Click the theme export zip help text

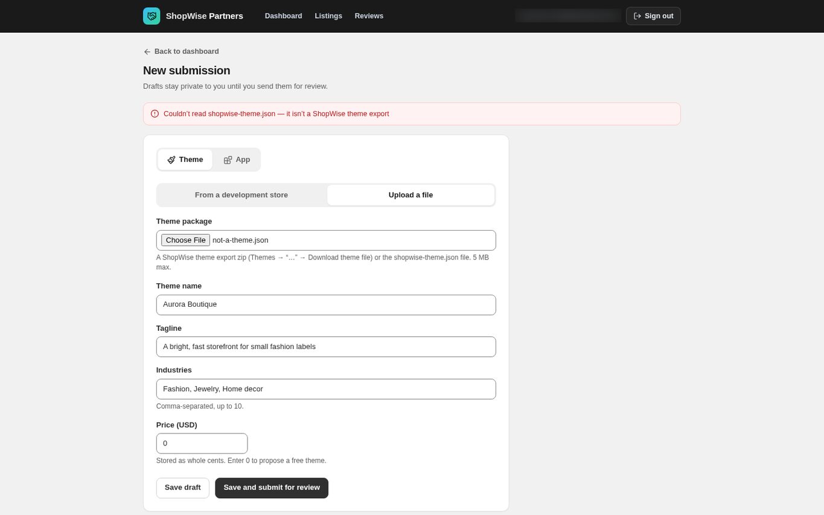tap(322, 262)
